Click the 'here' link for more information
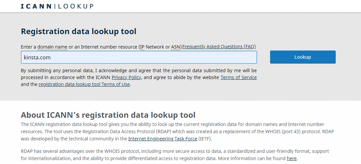The image size is (361, 164). coord(291,158)
